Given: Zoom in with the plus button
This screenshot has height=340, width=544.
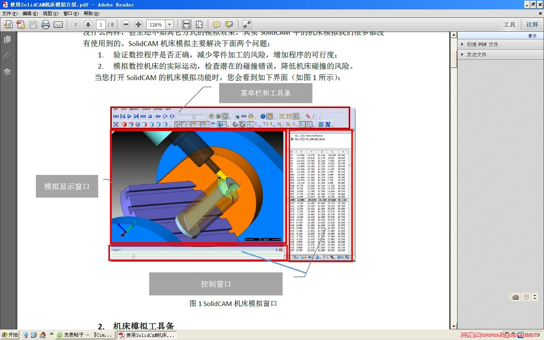Looking at the screenshot, I should 139,25.
